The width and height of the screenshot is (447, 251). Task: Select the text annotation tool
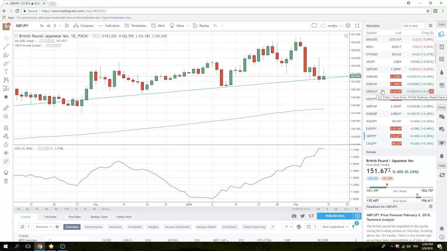(x=6, y=71)
